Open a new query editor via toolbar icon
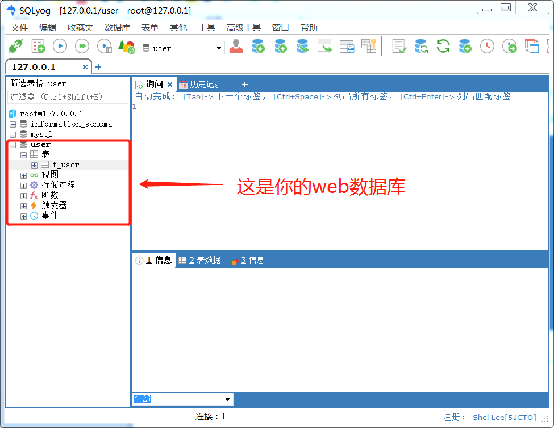The image size is (554, 428). pos(38,46)
